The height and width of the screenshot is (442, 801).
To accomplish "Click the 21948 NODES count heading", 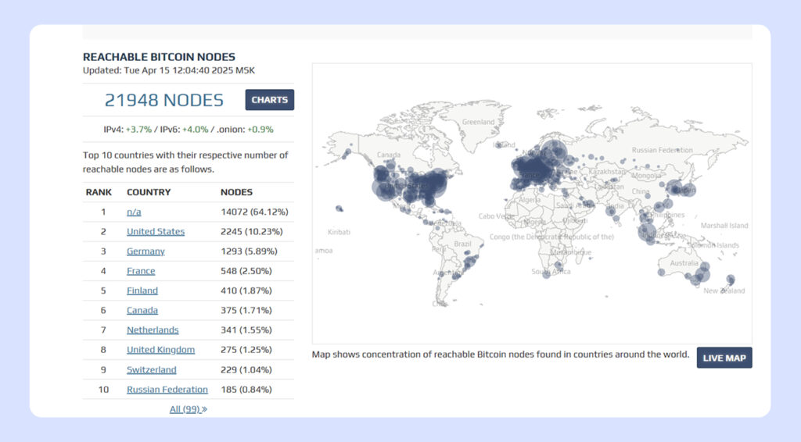I will click(x=164, y=100).
